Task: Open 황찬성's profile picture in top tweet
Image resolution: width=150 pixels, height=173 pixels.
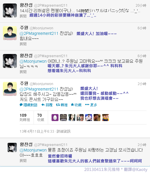Action: click(10, 10)
